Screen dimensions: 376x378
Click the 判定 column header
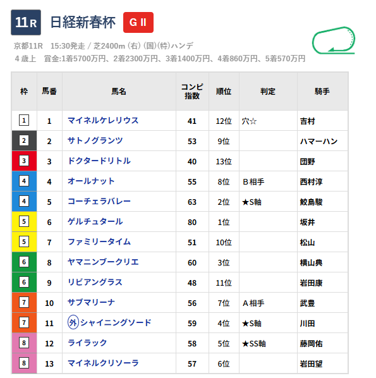pyautogui.click(x=268, y=92)
